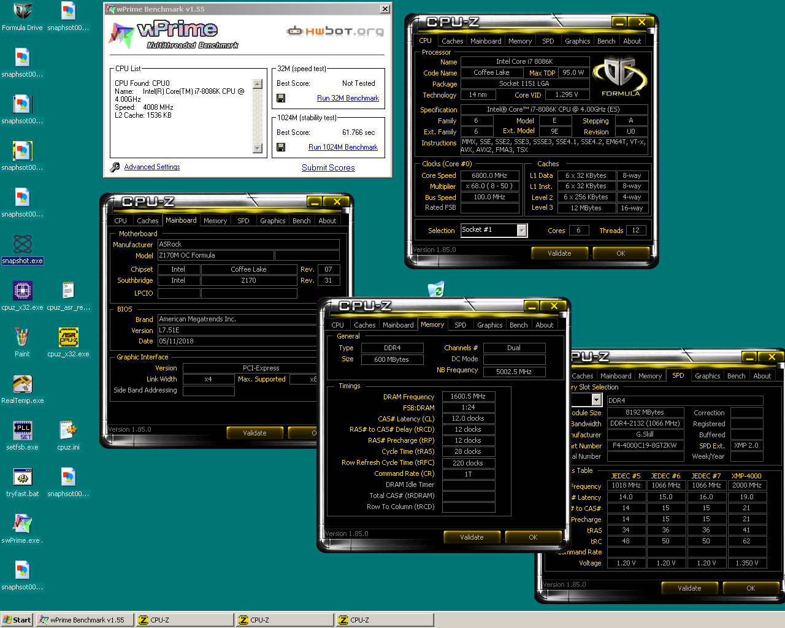
Task: Open SPD tab in the Mainboard CPU-Z window
Action: click(x=243, y=221)
